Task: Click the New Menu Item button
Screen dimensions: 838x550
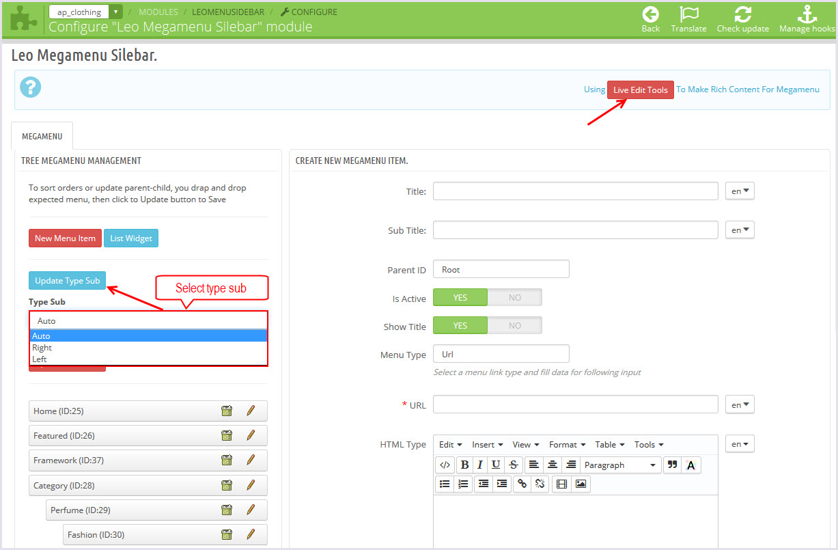Action: point(66,238)
